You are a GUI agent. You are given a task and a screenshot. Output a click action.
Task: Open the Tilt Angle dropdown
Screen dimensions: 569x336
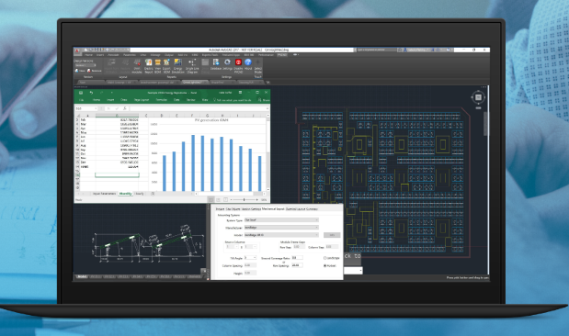click(250, 258)
